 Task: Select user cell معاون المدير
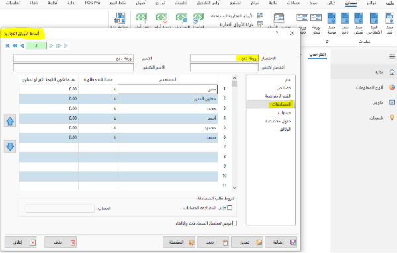[168, 99]
